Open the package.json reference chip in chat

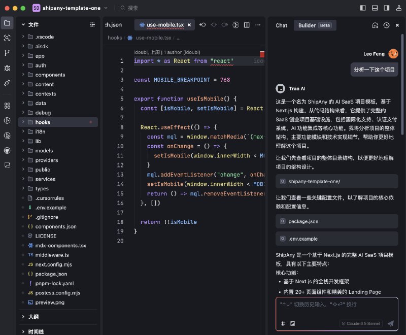pyautogui.click(x=336, y=221)
